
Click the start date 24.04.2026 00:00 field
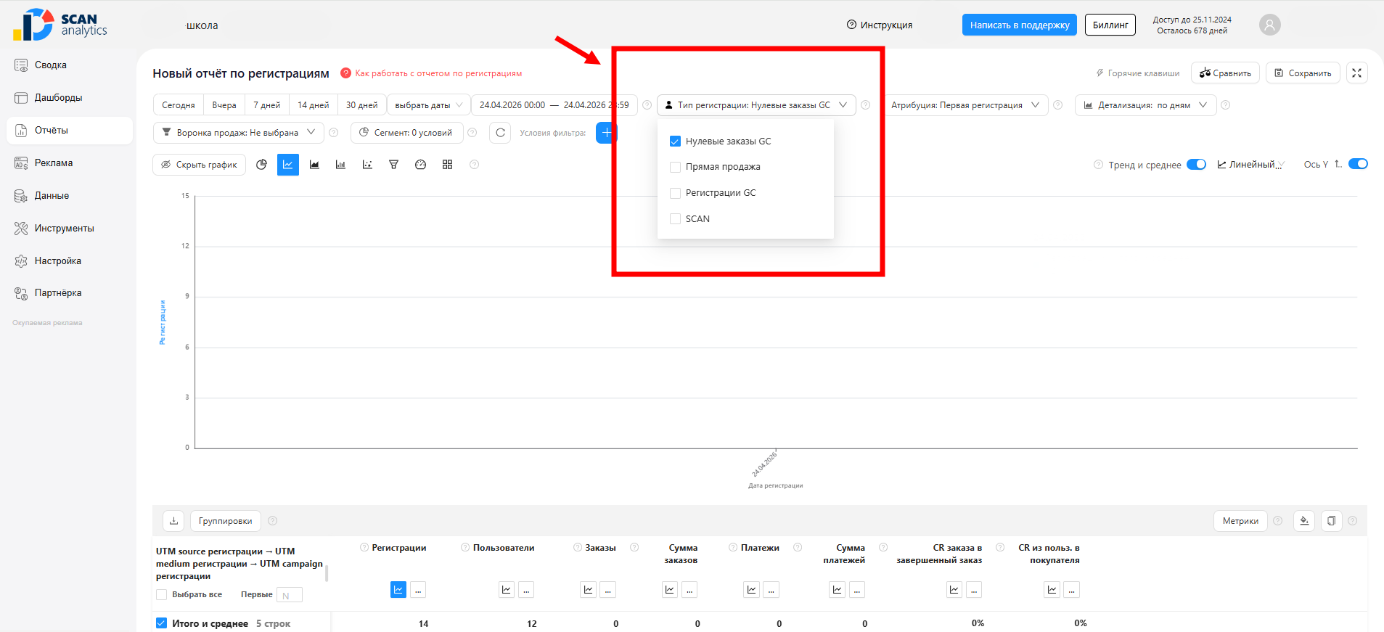512,105
